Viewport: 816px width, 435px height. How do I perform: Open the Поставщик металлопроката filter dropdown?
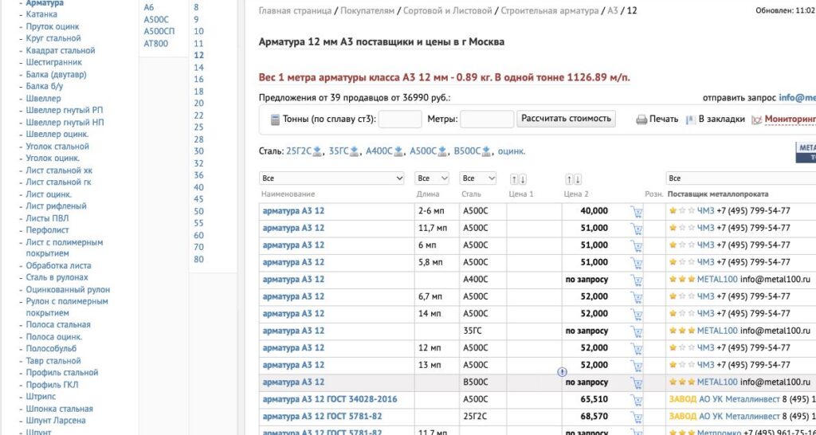(x=741, y=178)
